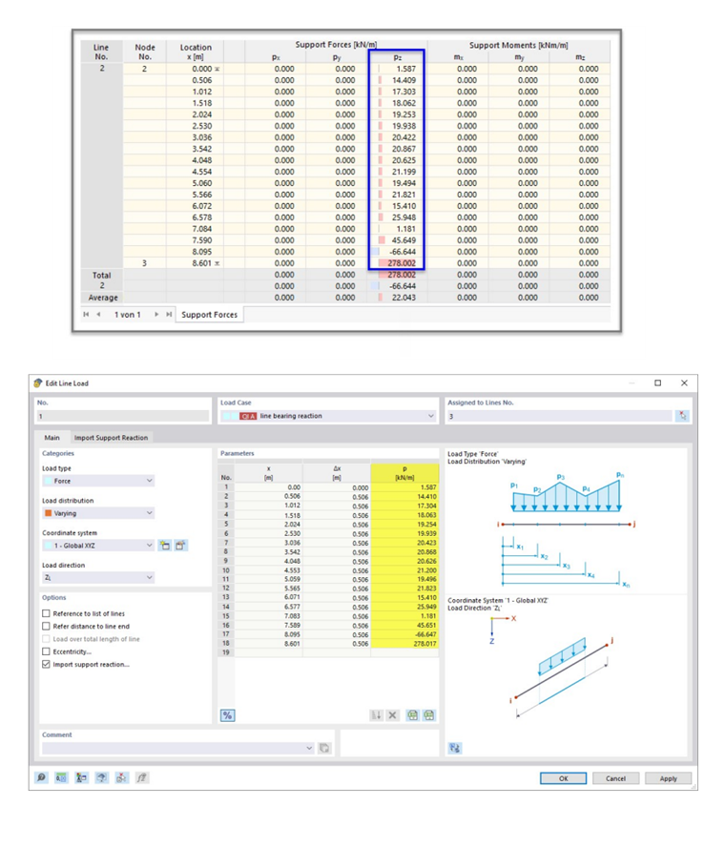Click the orange Varying color swatch
Viewport: 725px width, 847px height.
tap(48, 513)
